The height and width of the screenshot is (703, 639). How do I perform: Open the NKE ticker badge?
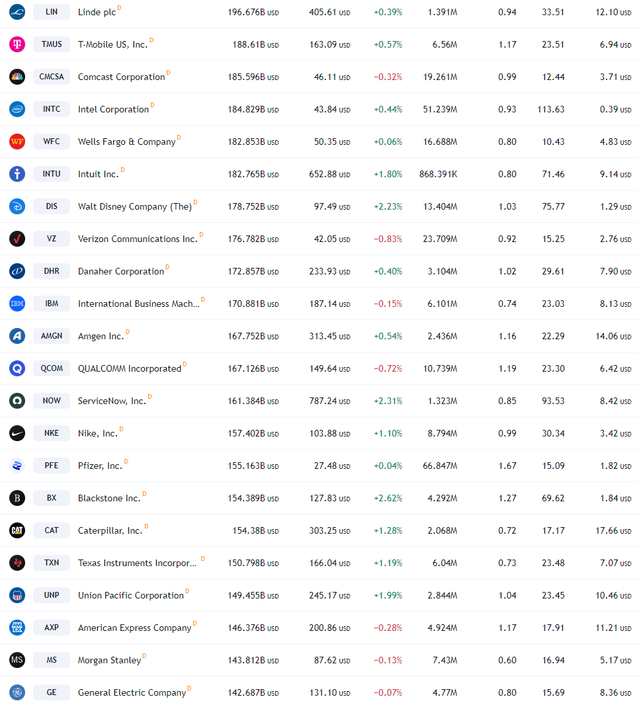point(52,433)
